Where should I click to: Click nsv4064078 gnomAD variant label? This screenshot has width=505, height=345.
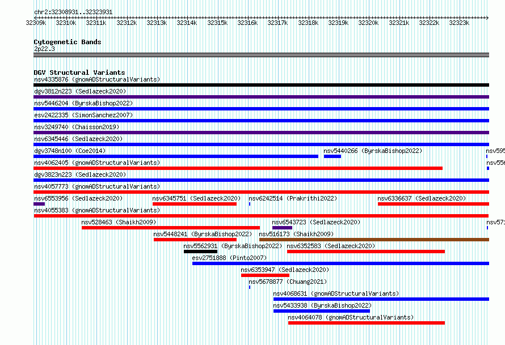pyautogui.click(x=351, y=317)
